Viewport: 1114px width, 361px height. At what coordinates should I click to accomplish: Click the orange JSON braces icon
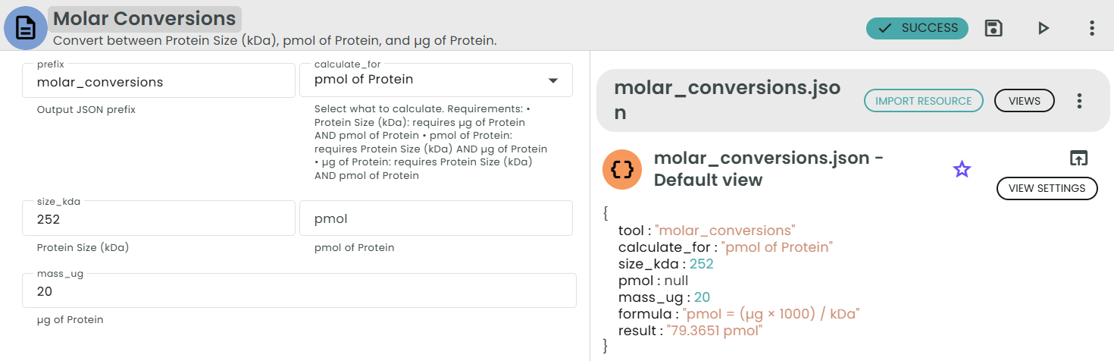tap(622, 169)
